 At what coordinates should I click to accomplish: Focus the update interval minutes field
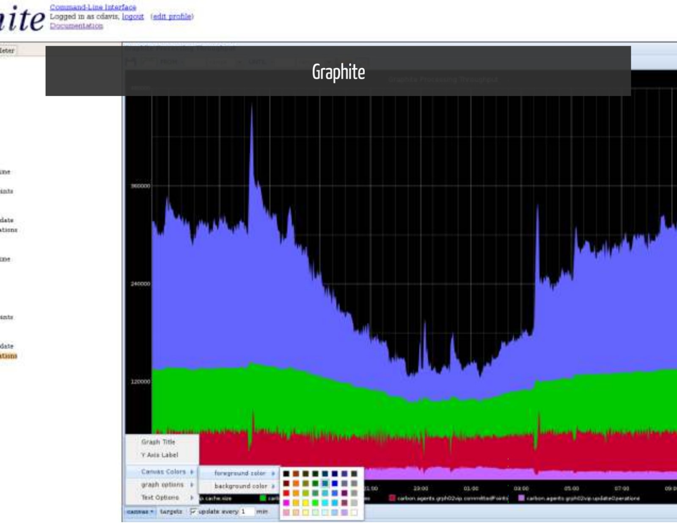247,512
